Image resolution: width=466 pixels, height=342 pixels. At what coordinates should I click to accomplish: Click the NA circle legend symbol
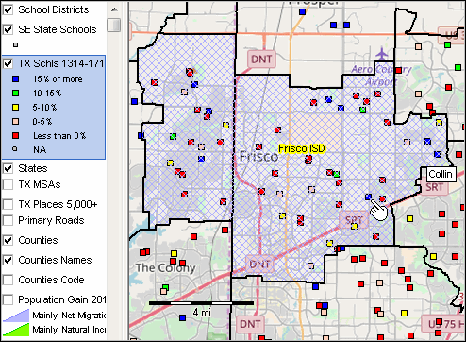click(x=15, y=149)
